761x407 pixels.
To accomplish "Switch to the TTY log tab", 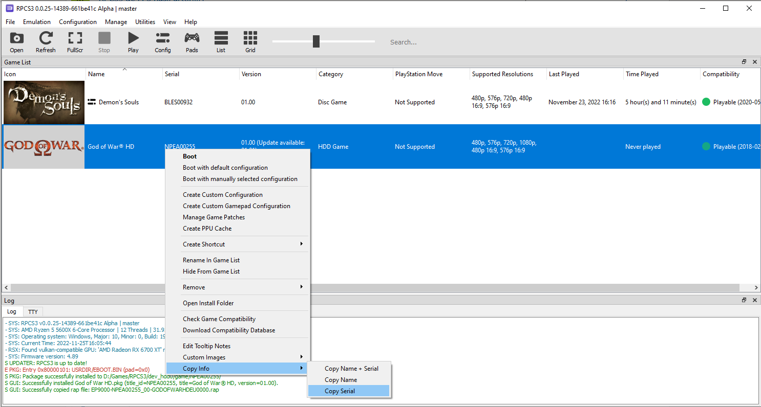I will pos(33,312).
